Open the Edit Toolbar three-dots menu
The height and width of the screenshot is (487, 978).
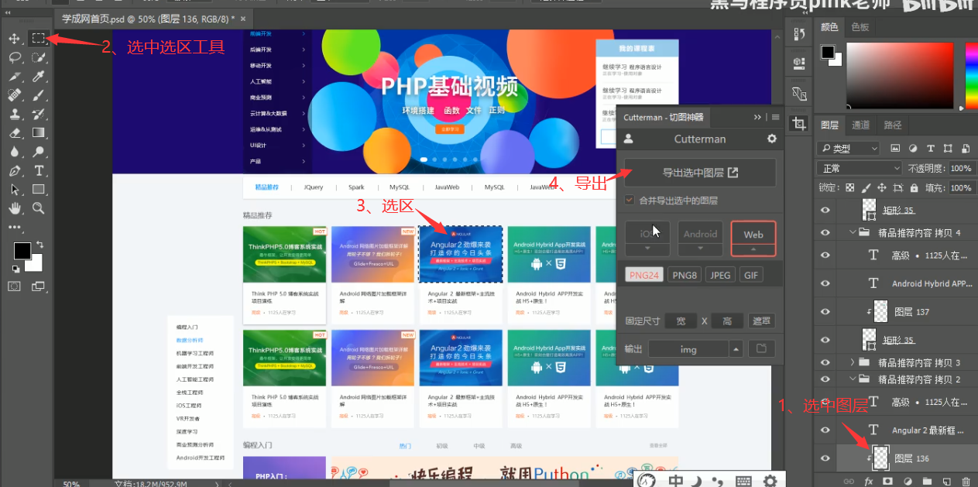click(14, 227)
